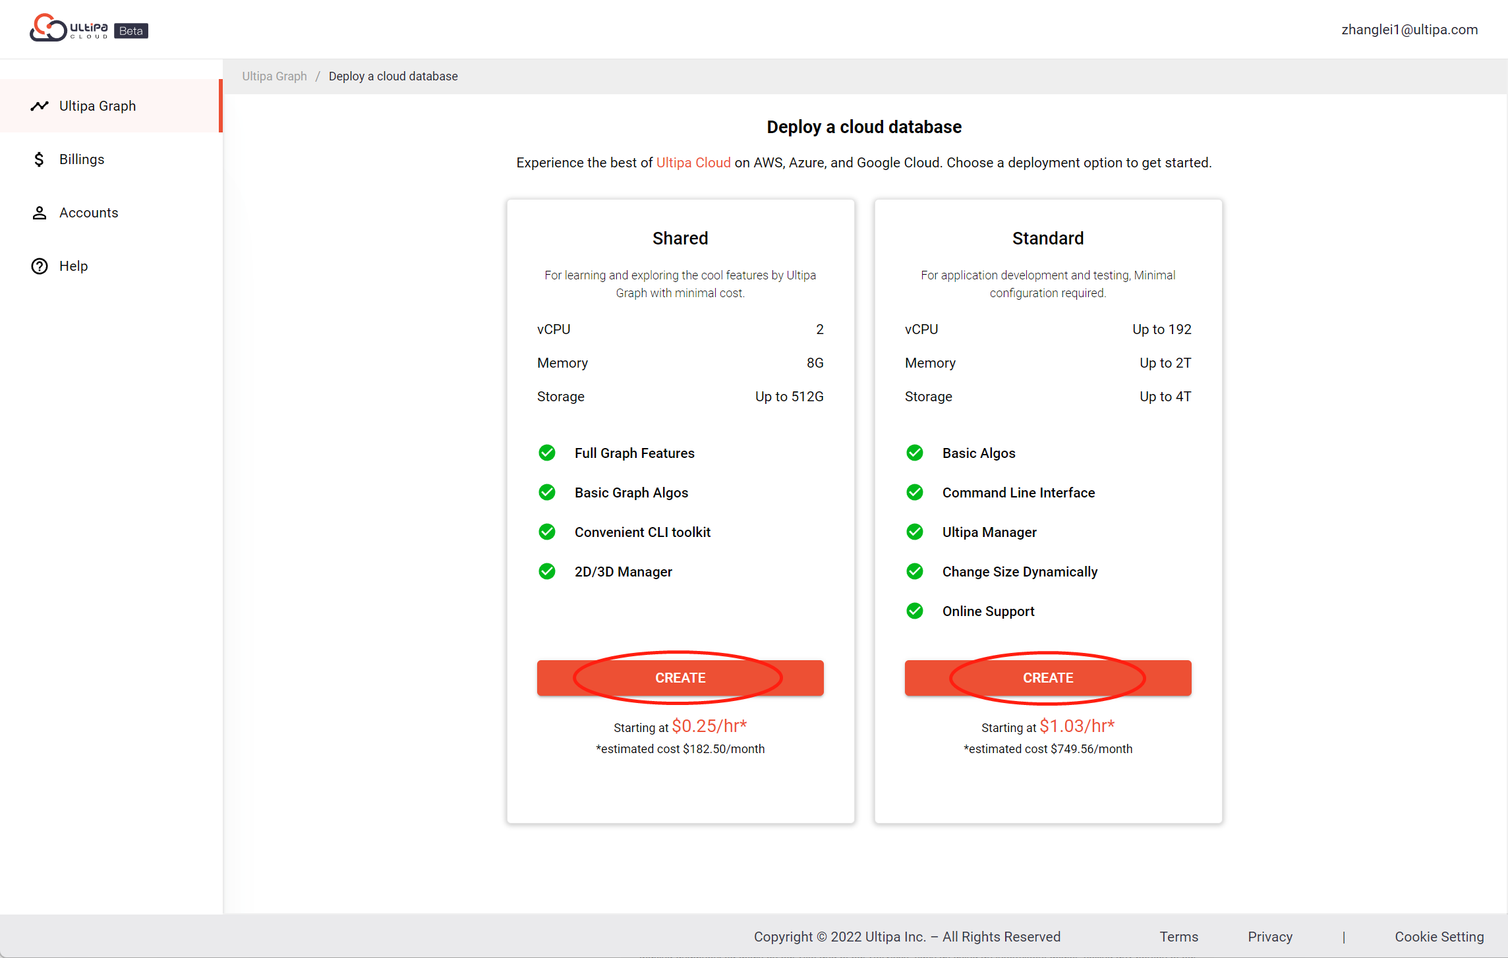Go to the Accounts page
This screenshot has height=958, width=1508.
pyautogui.click(x=111, y=213)
